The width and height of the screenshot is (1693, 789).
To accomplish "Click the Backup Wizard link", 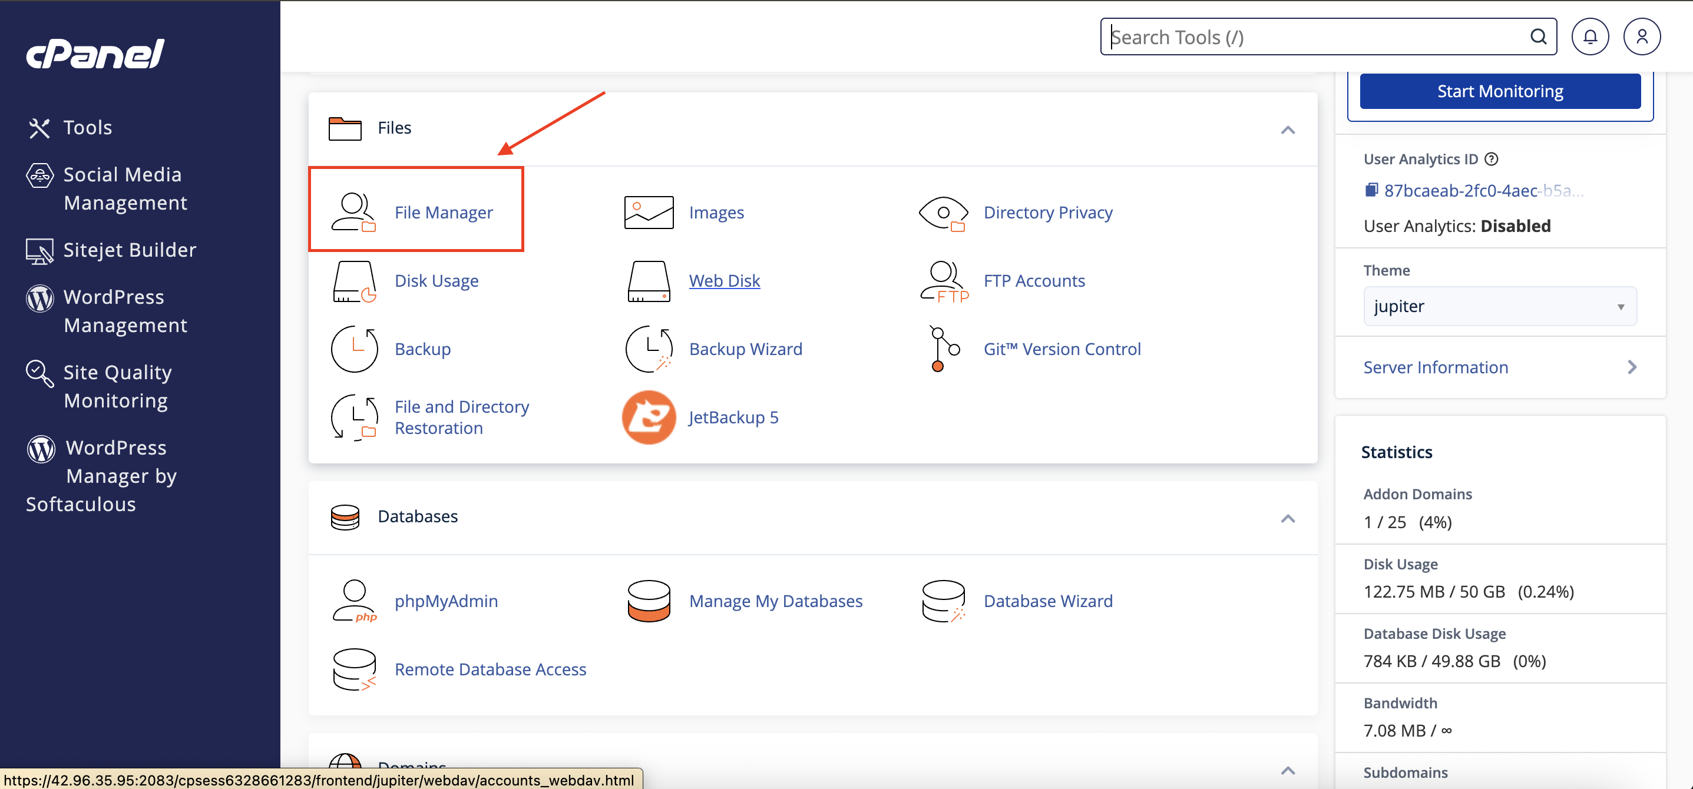I will tap(745, 349).
